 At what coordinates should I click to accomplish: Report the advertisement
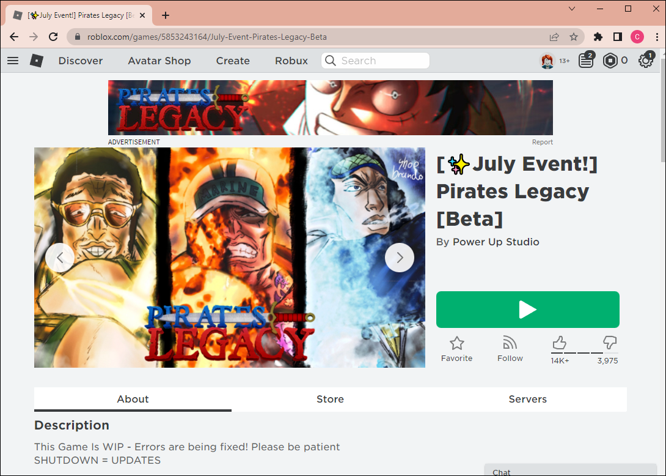click(x=543, y=142)
